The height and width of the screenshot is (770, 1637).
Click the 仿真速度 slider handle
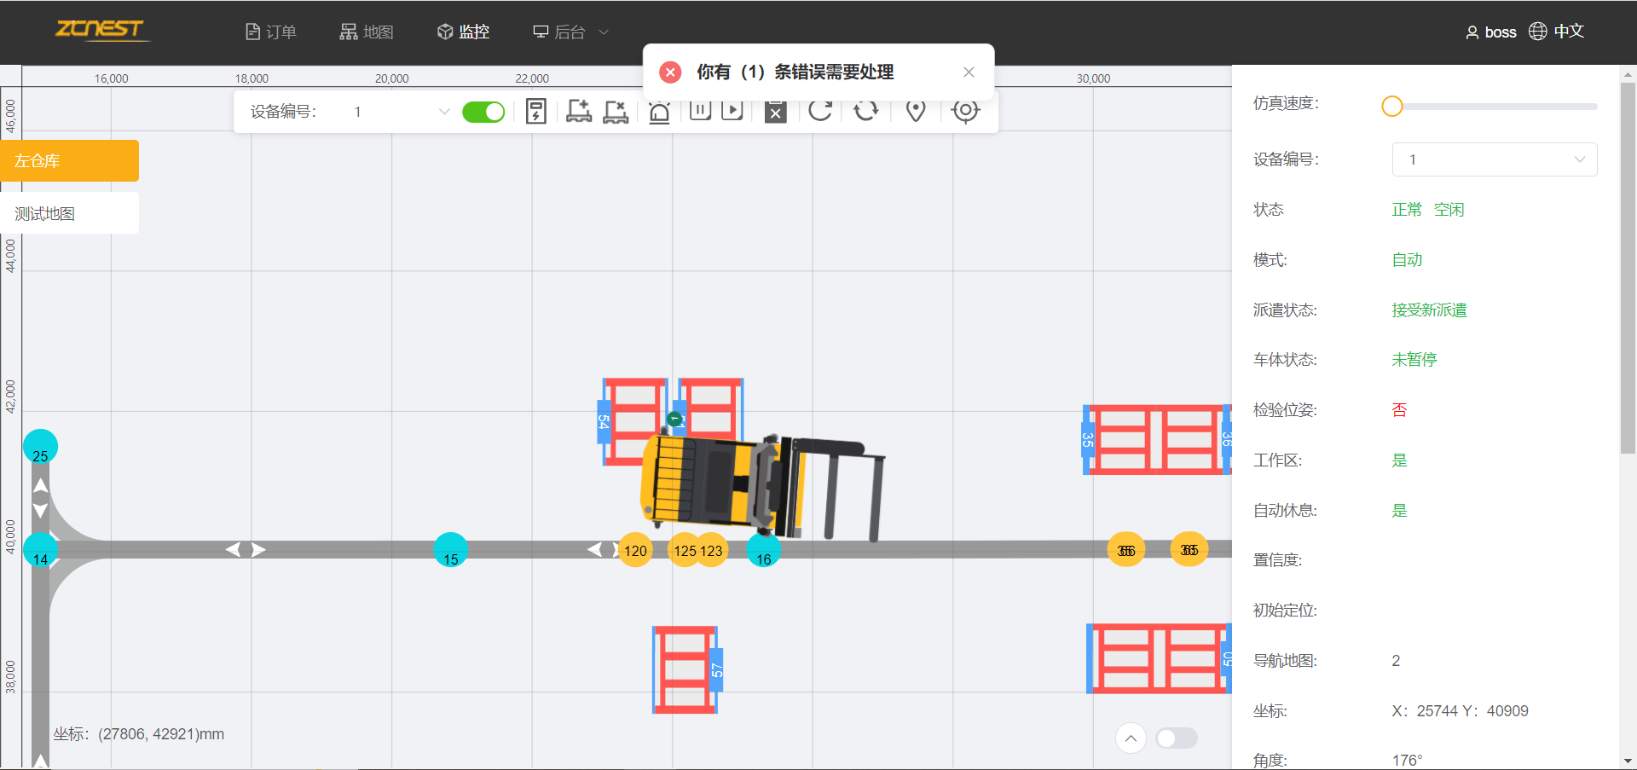pos(1392,107)
